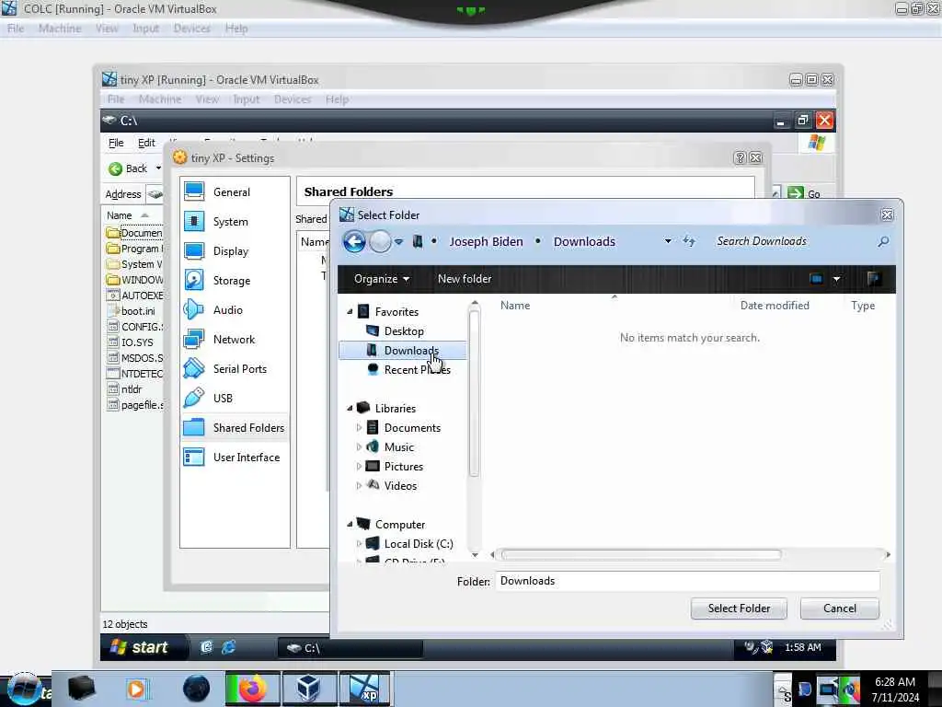Expand Local Disk (C:) node
The height and width of the screenshot is (707, 942).
(x=360, y=543)
